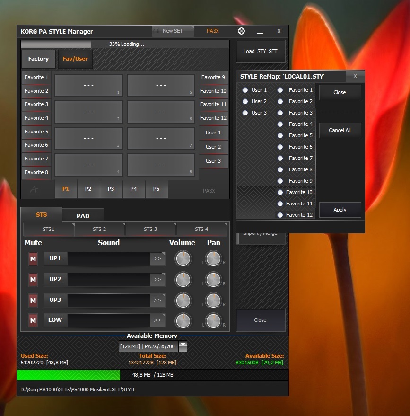Select Favorite 9 radio in ReMap dialog
This screenshot has height=416, width=410.
280,181
